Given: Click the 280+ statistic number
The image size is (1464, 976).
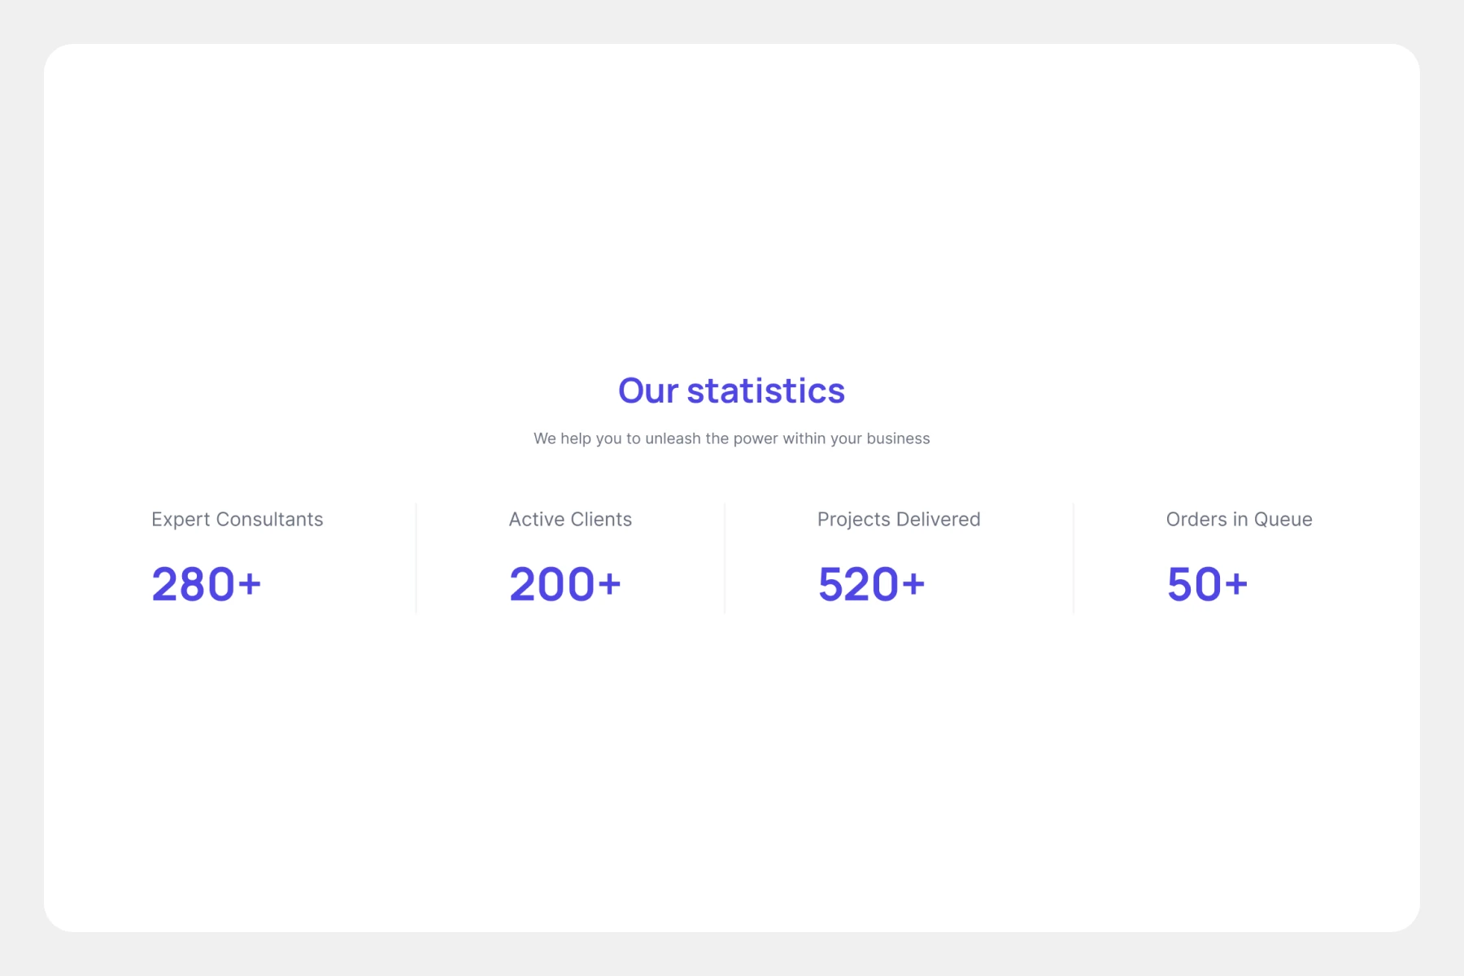Looking at the screenshot, I should 207,584.
